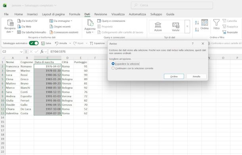Click the Cerca search field
The image size is (242, 155).
point(172,5)
